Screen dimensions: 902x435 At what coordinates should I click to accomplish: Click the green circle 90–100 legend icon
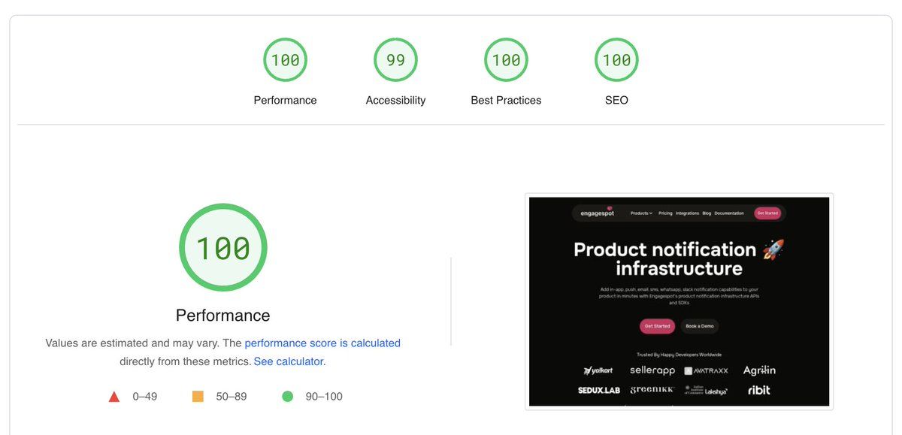click(287, 396)
